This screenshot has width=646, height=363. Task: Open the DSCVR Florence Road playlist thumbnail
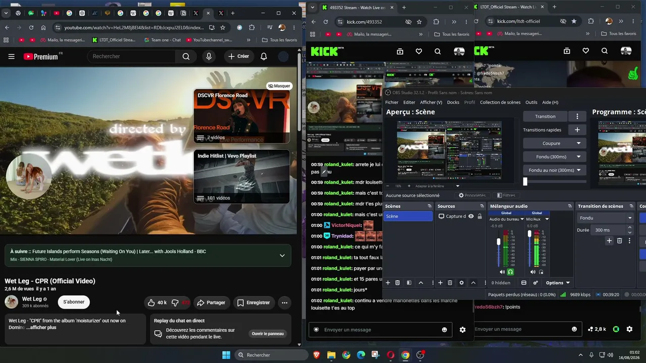click(242, 116)
